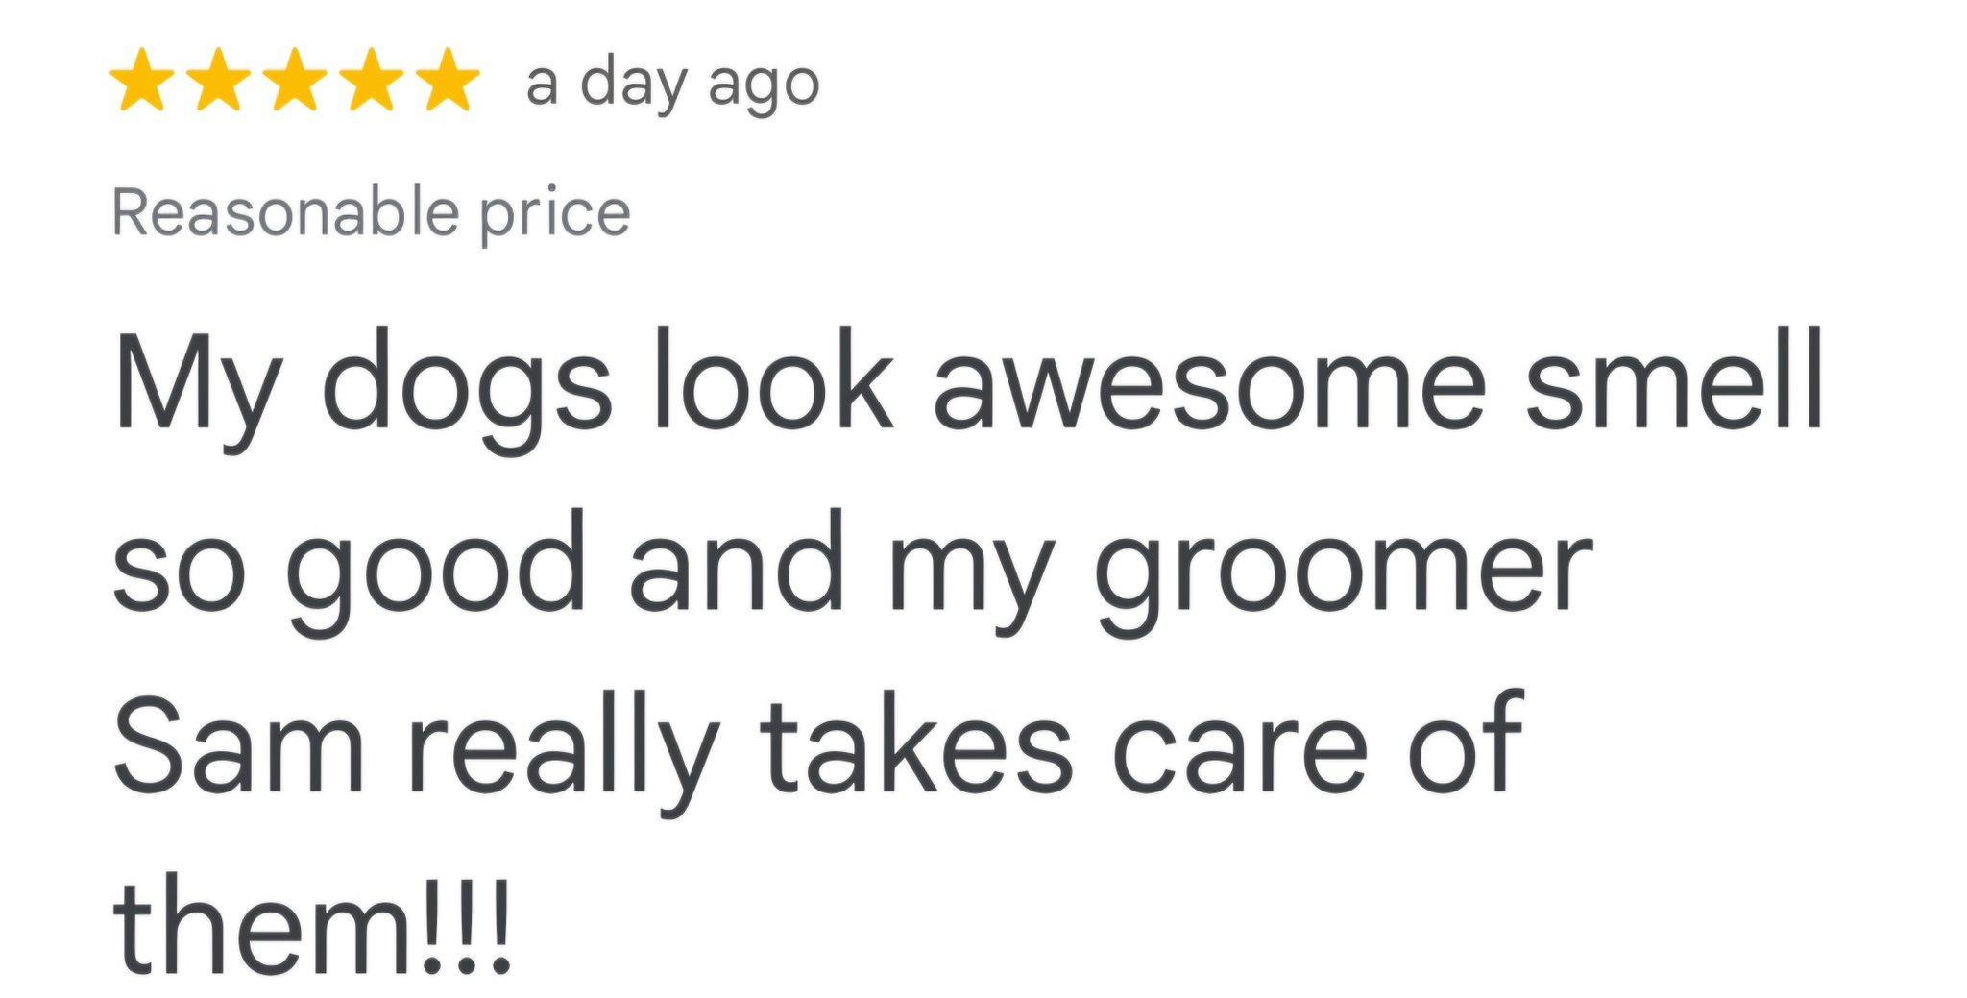Viewport: 1967px width, 998px height.
Task: Click the second yellow rating star
Action: point(219,81)
